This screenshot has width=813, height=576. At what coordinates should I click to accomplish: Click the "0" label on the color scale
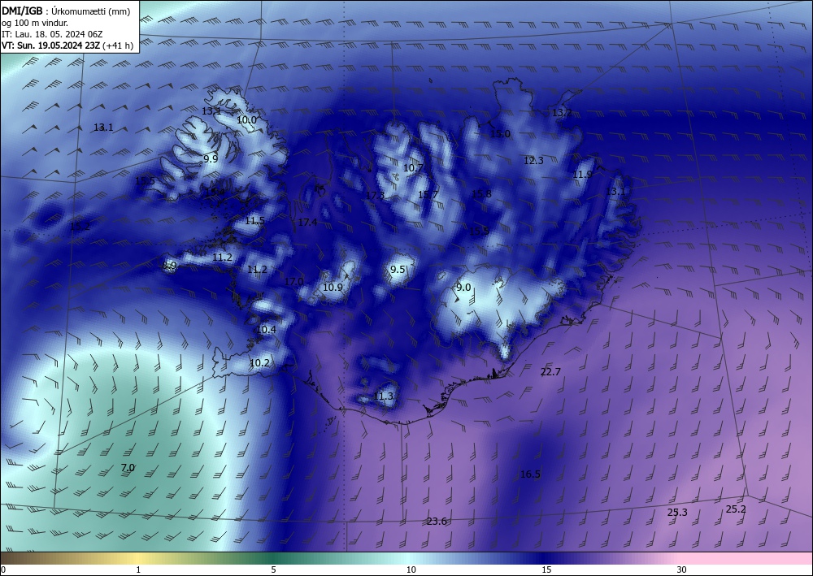pos(3,570)
